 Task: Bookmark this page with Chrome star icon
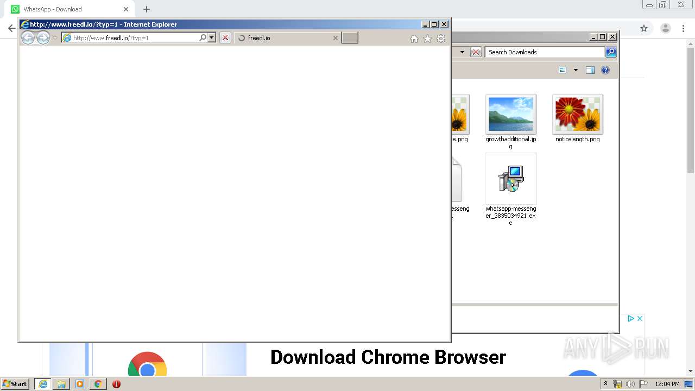click(644, 28)
